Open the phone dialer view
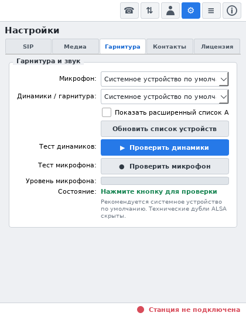Image resolution: width=246 pixels, height=316 pixels. (129, 11)
